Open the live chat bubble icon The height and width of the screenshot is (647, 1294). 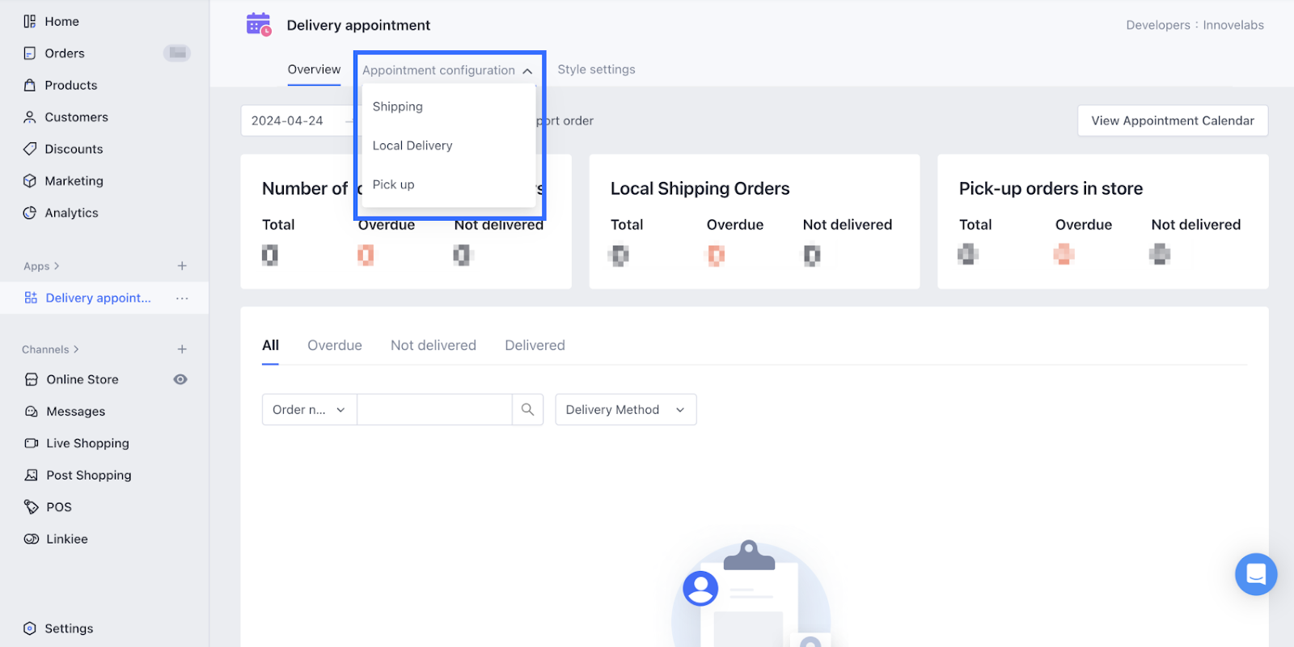coord(1255,574)
